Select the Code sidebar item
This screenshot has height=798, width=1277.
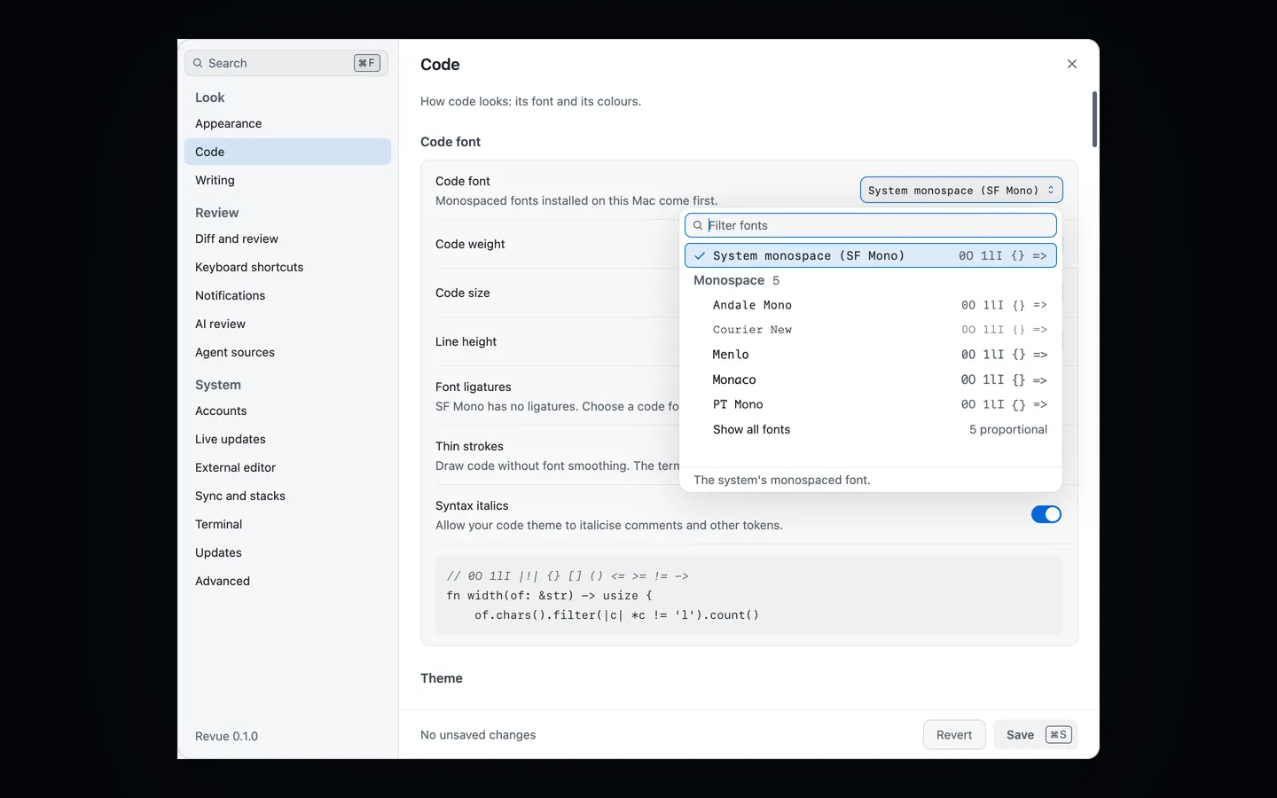[287, 152]
